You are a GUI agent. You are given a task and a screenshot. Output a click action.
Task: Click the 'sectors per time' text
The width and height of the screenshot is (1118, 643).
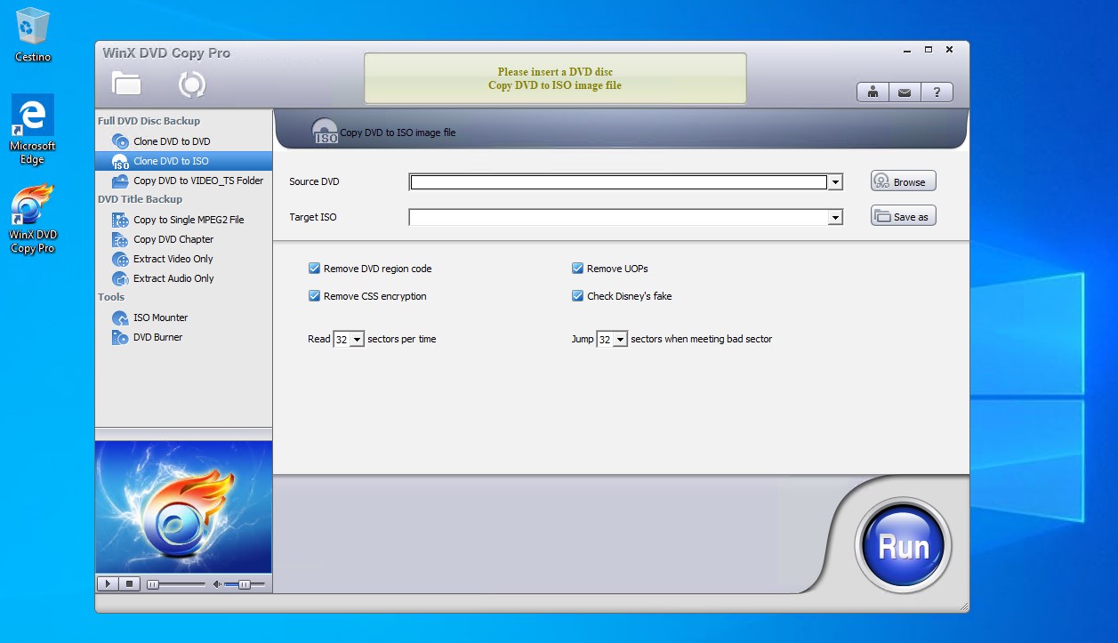coord(402,339)
